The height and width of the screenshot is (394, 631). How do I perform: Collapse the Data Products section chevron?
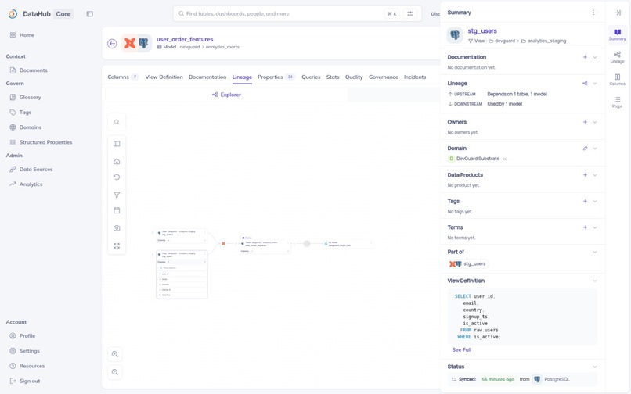tap(595, 175)
